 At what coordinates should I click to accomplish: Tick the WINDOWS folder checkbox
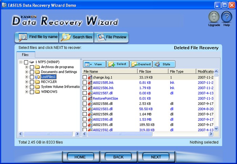[32, 92]
